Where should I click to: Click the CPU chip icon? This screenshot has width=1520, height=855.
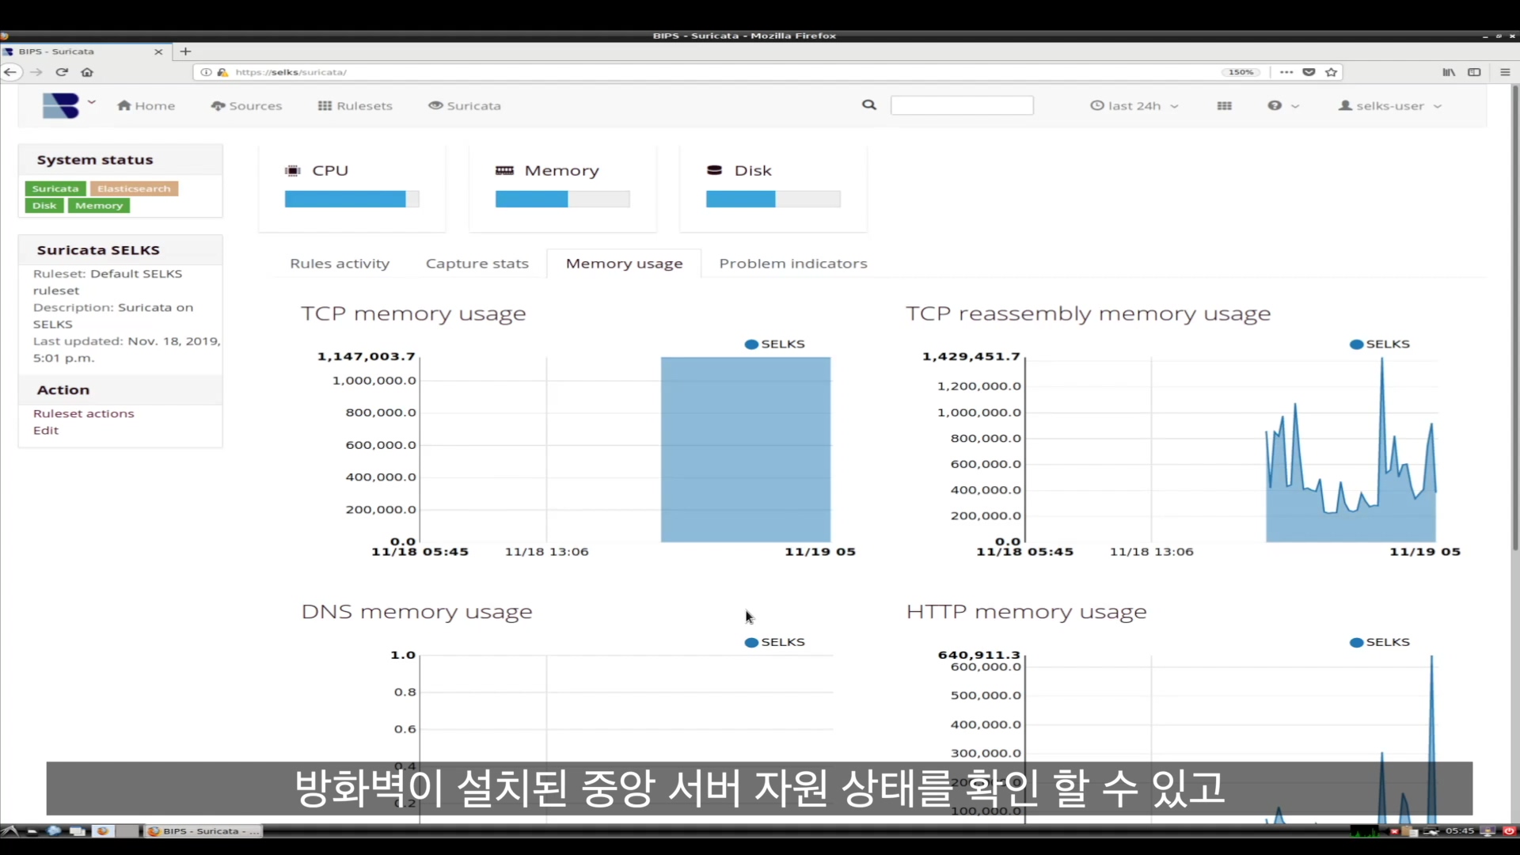(293, 171)
